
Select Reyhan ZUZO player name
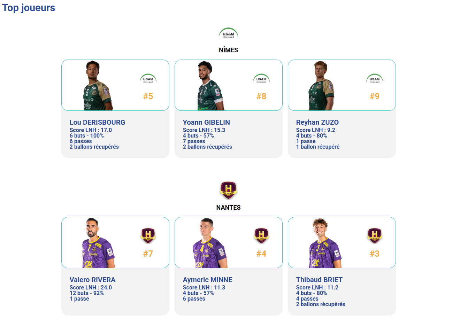pyautogui.click(x=317, y=122)
